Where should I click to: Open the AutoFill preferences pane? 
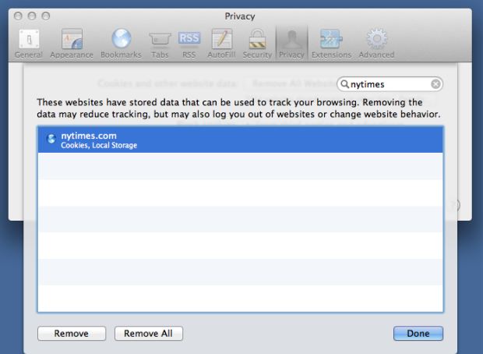tap(221, 43)
